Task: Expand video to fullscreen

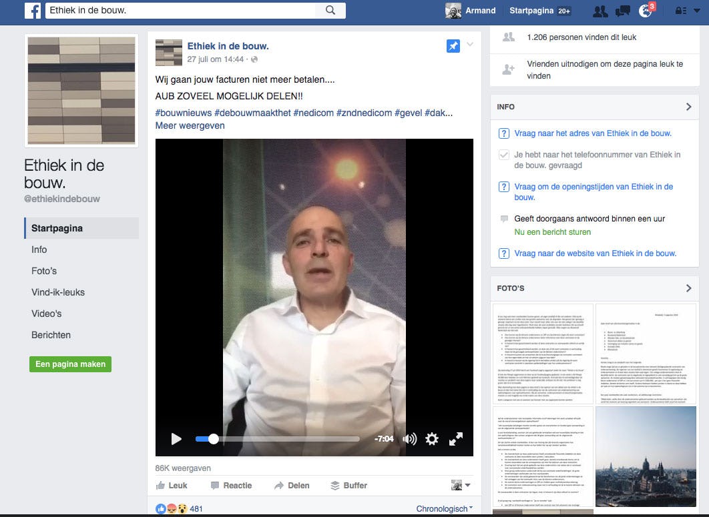Action: [456, 439]
